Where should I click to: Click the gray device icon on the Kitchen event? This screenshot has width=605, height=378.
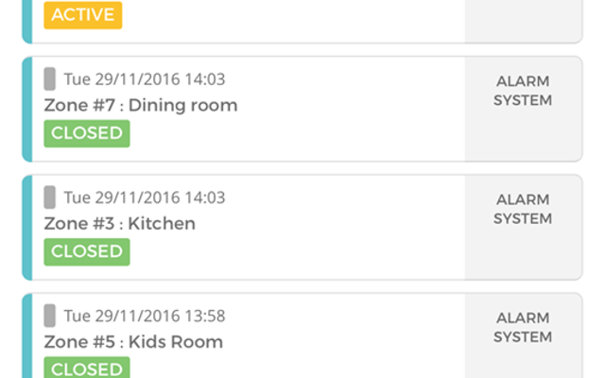pos(49,198)
